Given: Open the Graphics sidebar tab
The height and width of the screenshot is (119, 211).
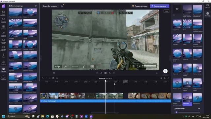Looking at the screenshot, I should click(x=3, y=62).
